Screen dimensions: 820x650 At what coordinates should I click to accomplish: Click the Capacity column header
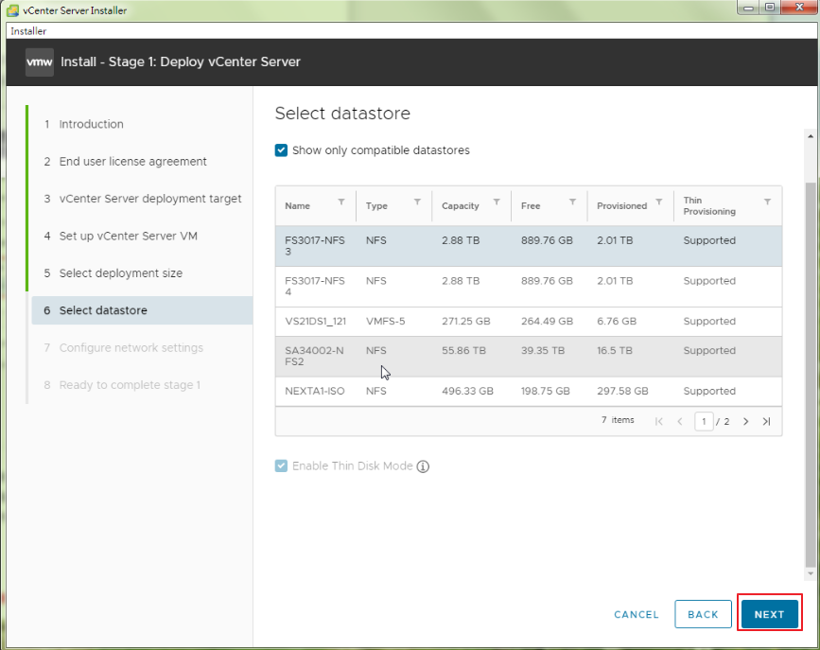461,205
